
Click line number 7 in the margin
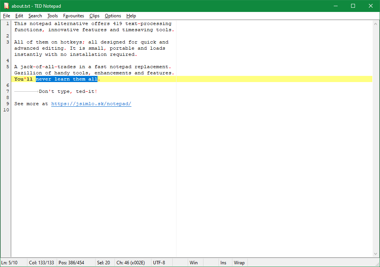[x=8, y=92]
